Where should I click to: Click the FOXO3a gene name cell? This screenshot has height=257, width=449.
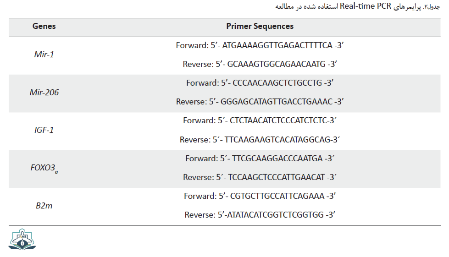pos(44,168)
